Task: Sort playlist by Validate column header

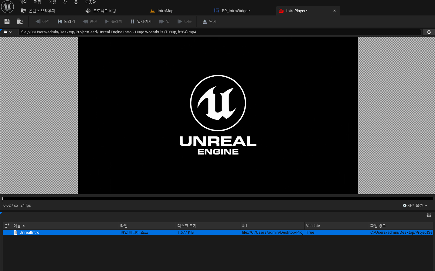Action: pos(337,226)
